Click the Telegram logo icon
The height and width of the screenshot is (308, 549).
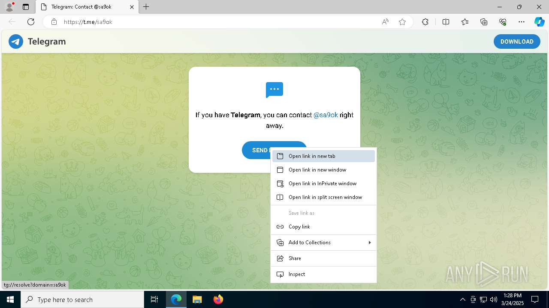(x=16, y=41)
